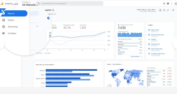Open the Analysis name link
The width and height of the screenshot is (177, 94).
coord(155,44)
